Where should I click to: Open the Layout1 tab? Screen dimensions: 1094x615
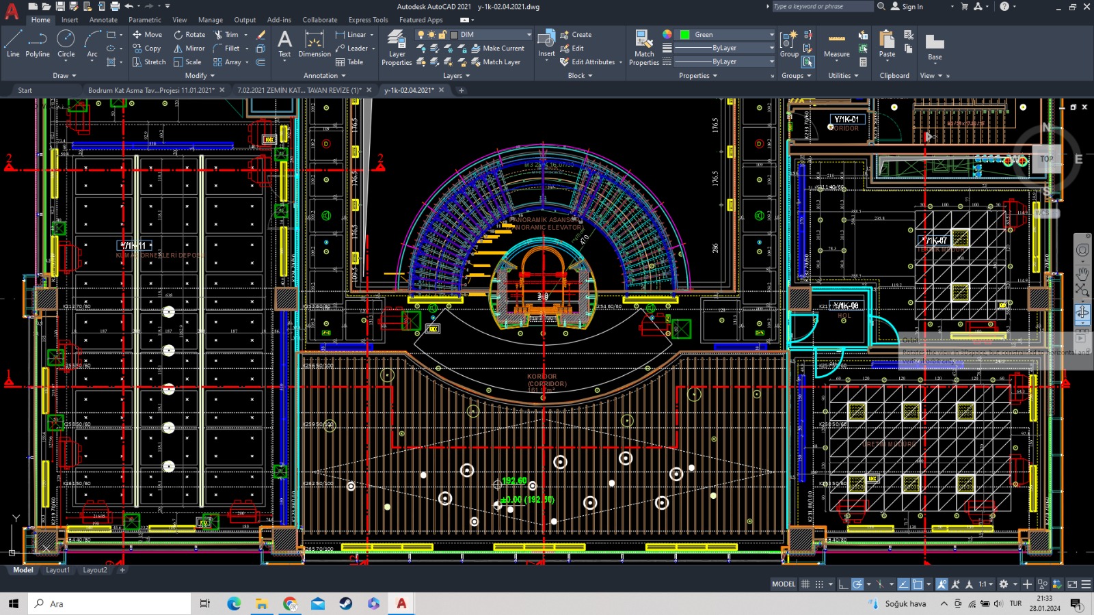tap(57, 570)
